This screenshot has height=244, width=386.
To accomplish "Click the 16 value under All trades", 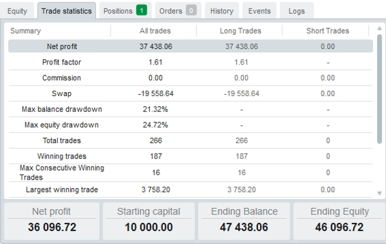I will [x=156, y=173].
